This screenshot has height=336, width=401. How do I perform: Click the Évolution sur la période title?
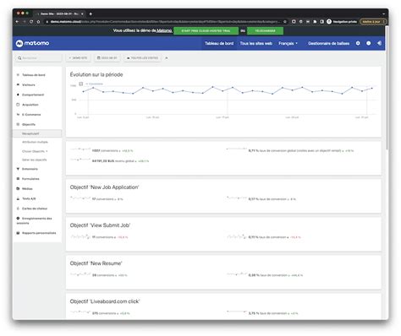click(96, 74)
